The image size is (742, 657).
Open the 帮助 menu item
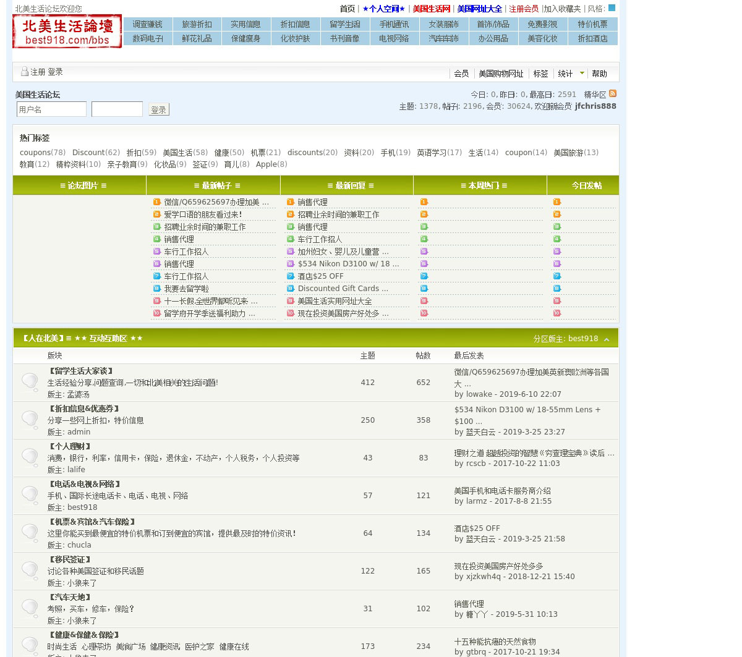point(599,74)
